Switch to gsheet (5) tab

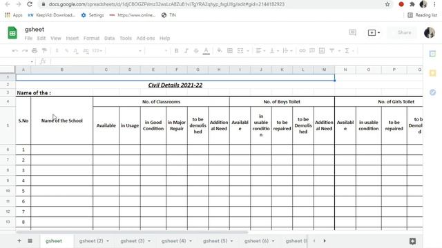[x=215, y=241]
